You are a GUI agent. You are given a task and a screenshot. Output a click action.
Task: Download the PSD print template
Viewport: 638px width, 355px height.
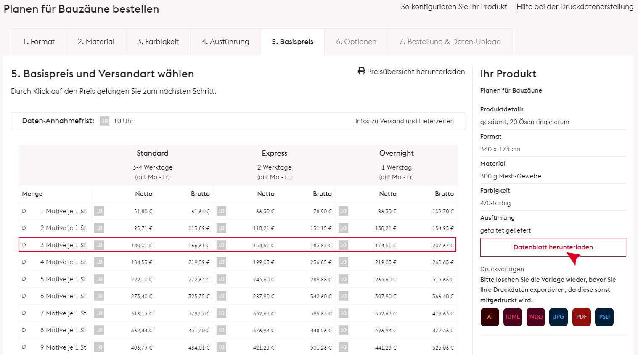click(x=604, y=317)
